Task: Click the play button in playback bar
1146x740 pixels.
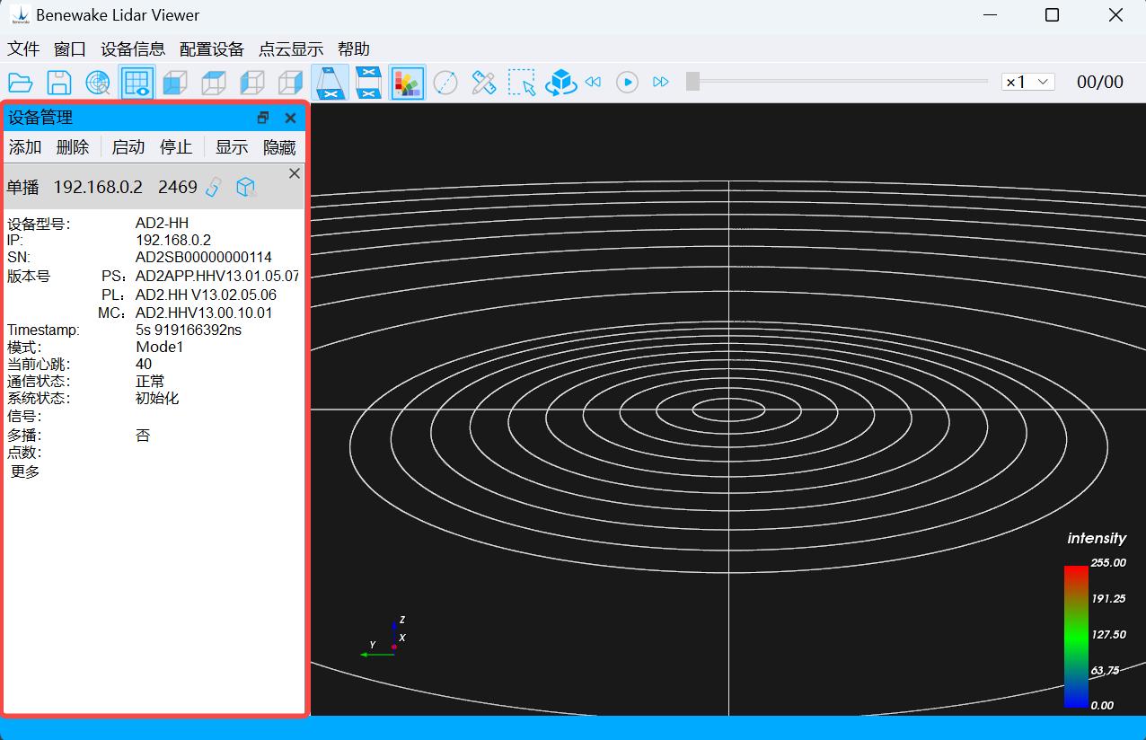Action: 627,82
